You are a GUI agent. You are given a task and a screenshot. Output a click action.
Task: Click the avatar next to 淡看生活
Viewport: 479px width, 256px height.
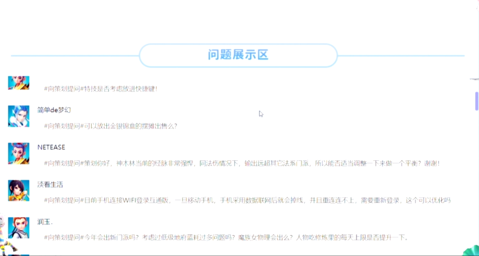click(x=19, y=190)
